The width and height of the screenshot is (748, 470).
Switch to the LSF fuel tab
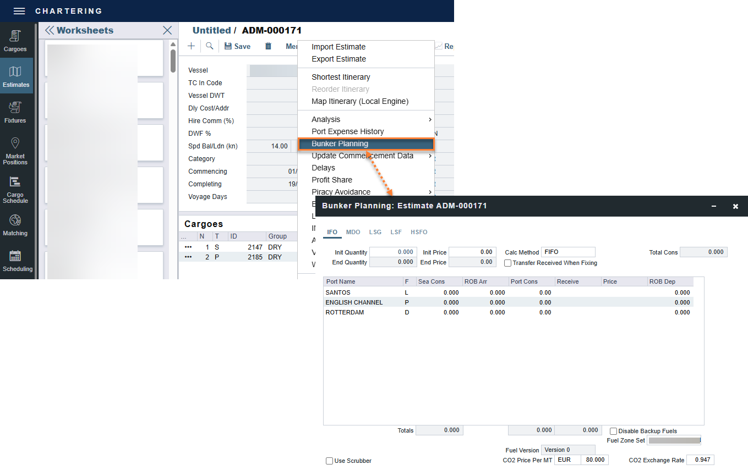point(396,232)
